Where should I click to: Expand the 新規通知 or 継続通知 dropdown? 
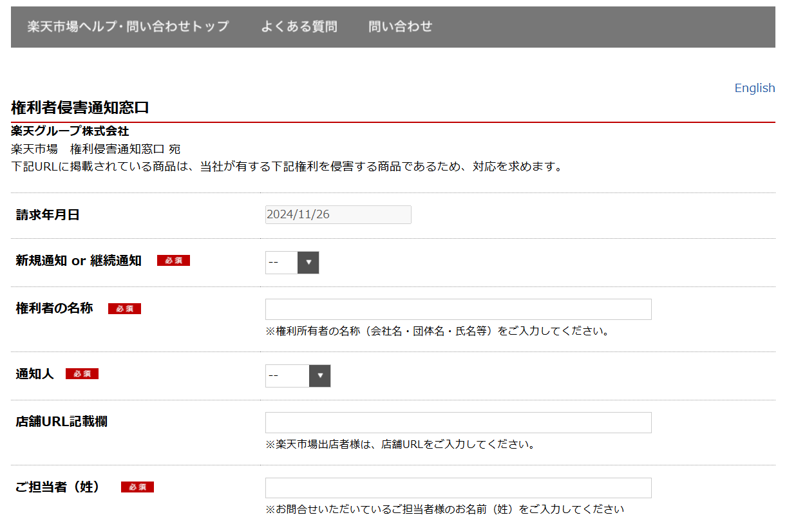pos(292,263)
